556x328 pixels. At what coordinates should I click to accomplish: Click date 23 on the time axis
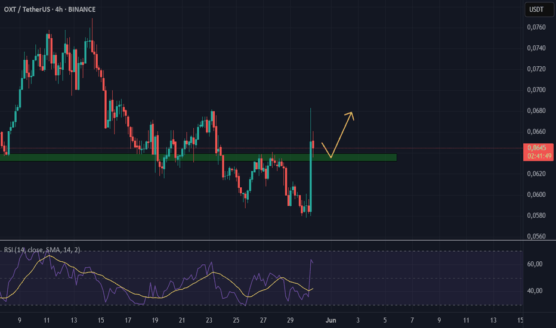pos(209,320)
